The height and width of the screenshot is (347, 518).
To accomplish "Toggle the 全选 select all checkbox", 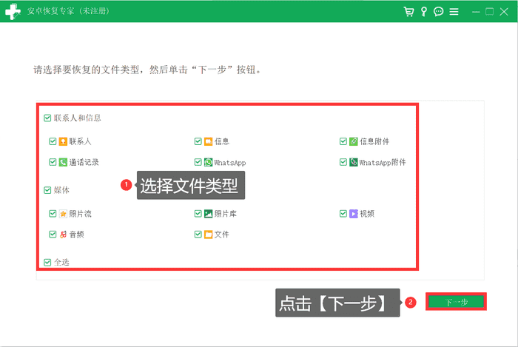I will coord(47,262).
